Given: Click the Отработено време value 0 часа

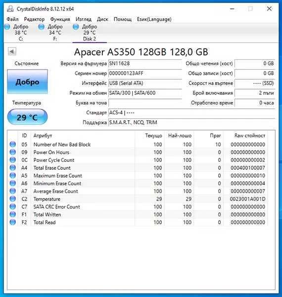Looking at the screenshot, I should [x=255, y=103].
